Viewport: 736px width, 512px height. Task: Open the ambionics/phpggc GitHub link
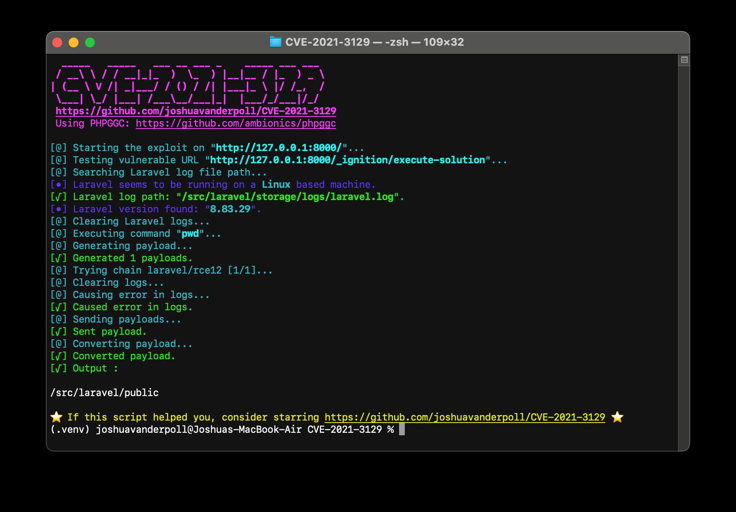(236, 123)
